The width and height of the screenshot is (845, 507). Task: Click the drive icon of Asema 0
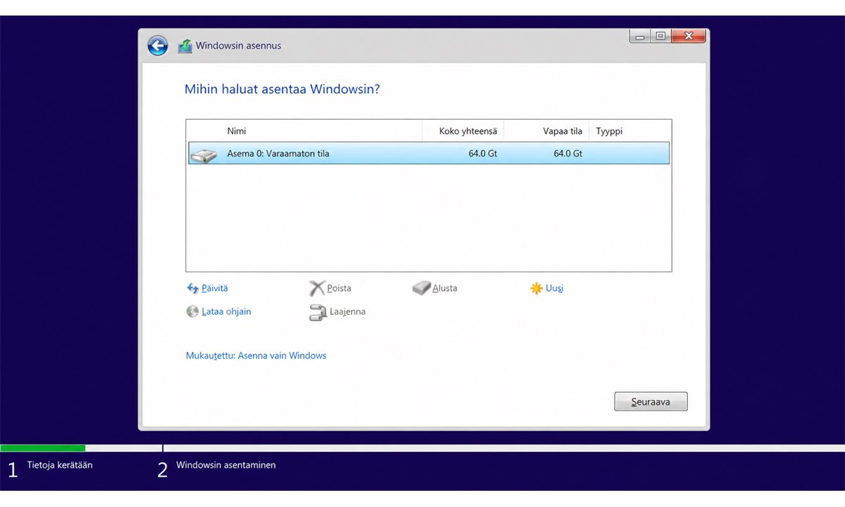(x=204, y=154)
